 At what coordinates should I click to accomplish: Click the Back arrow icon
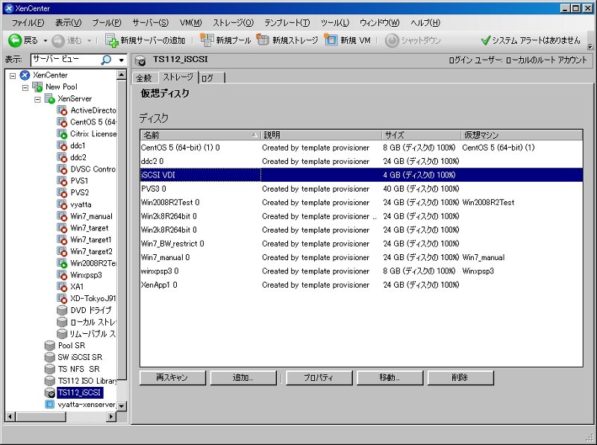(x=15, y=41)
